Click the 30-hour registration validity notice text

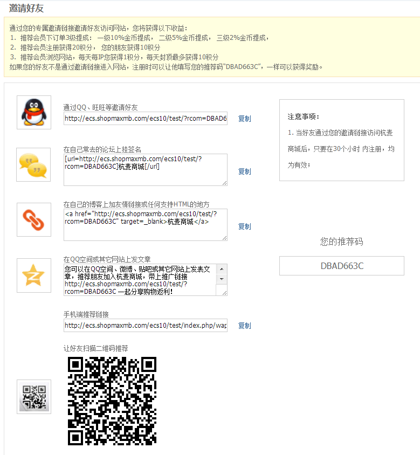341,149
